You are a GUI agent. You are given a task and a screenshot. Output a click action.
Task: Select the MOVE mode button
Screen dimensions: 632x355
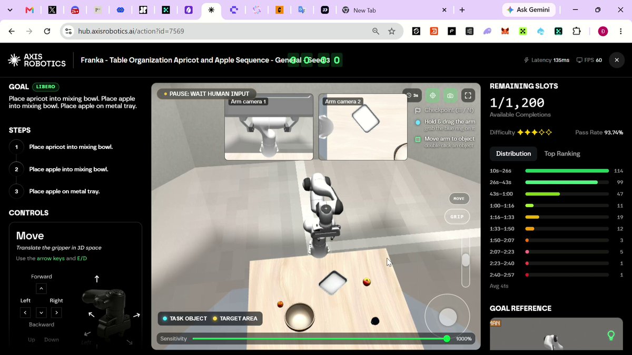click(x=459, y=198)
